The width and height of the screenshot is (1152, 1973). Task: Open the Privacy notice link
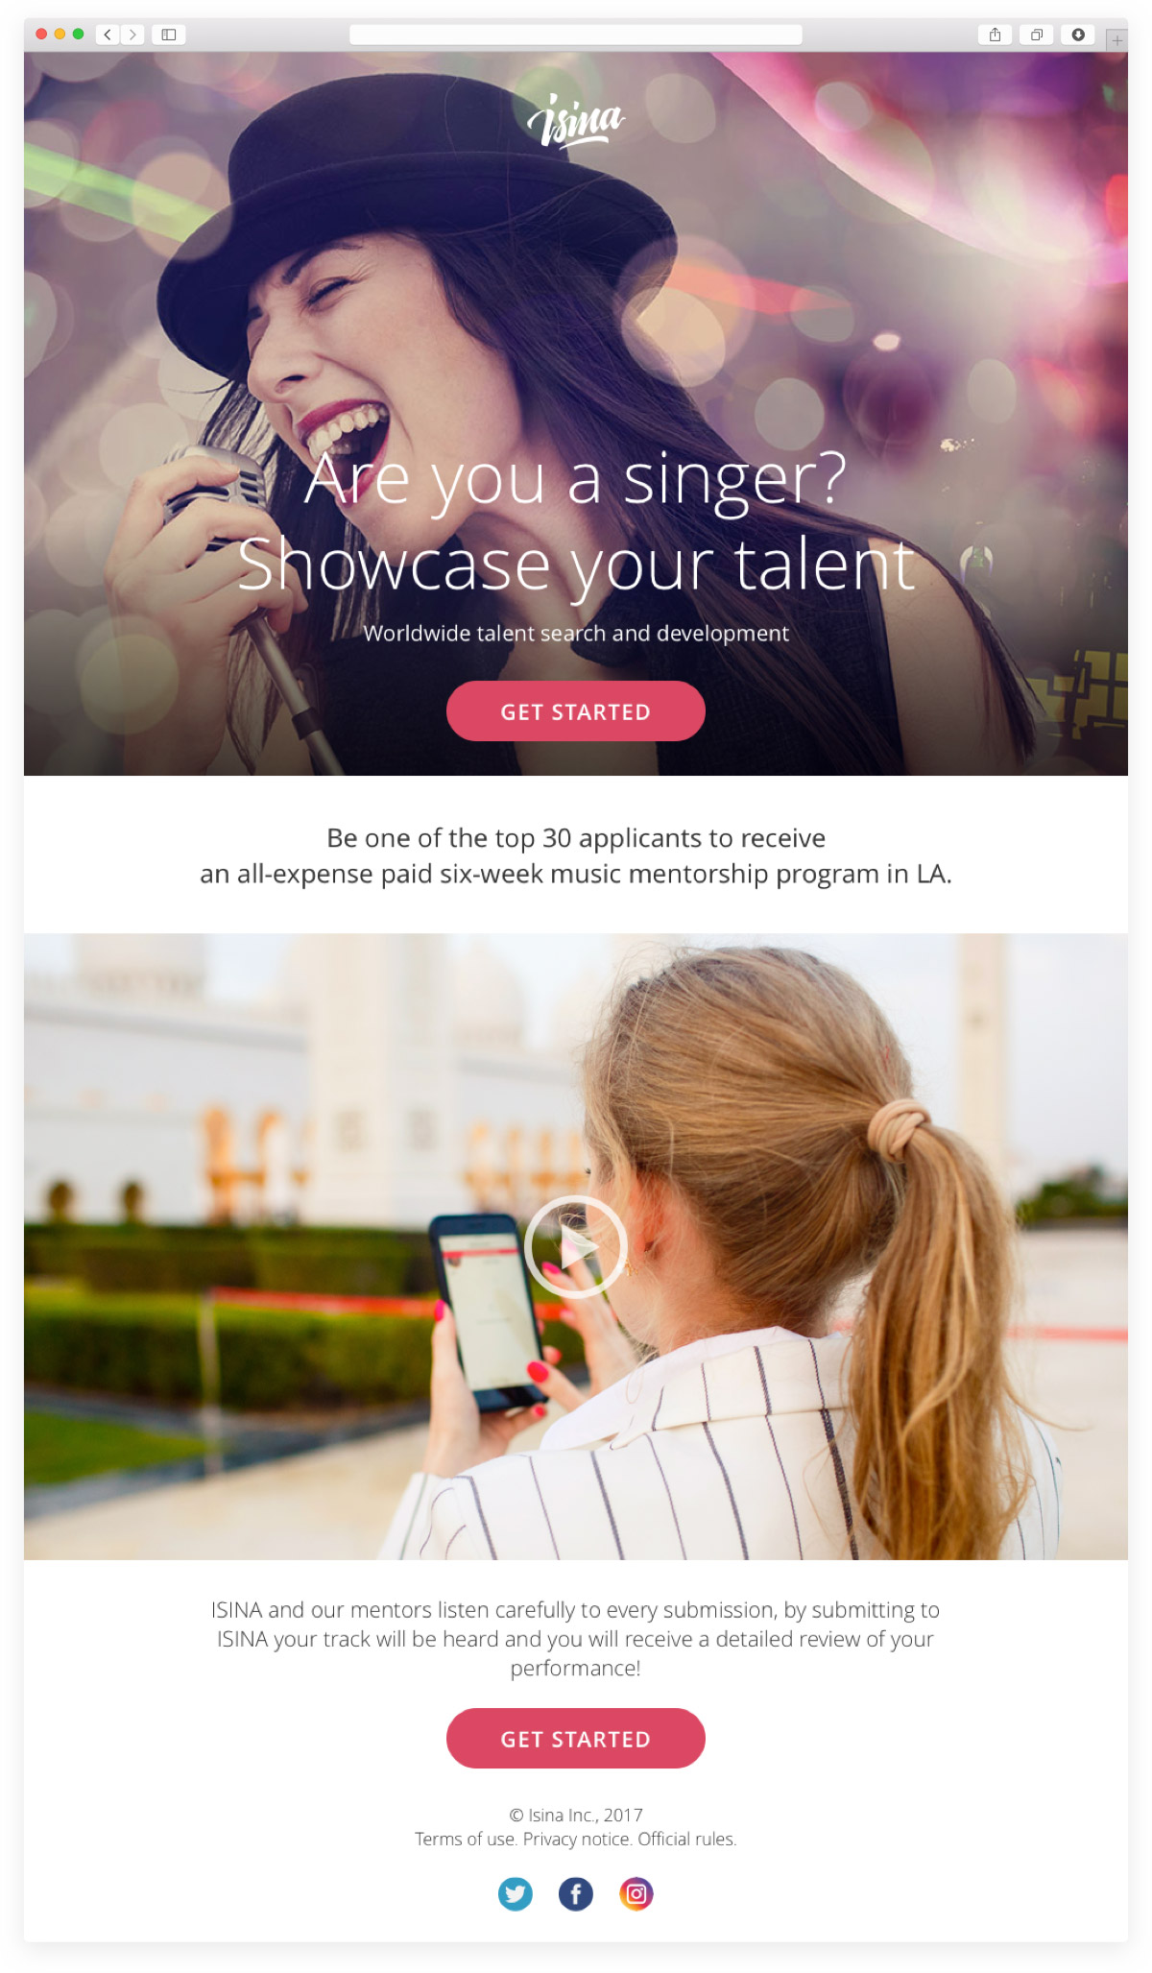pyautogui.click(x=578, y=1840)
